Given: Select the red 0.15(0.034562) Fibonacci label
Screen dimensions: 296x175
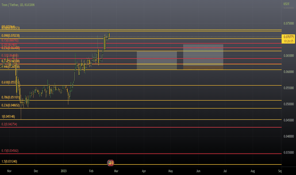Looking at the screenshot, I should point(10,151).
